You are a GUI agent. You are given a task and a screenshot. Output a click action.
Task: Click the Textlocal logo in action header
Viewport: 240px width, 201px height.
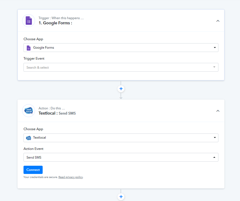[29, 111]
